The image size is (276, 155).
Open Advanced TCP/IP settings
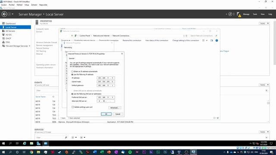[x=115, y=108]
